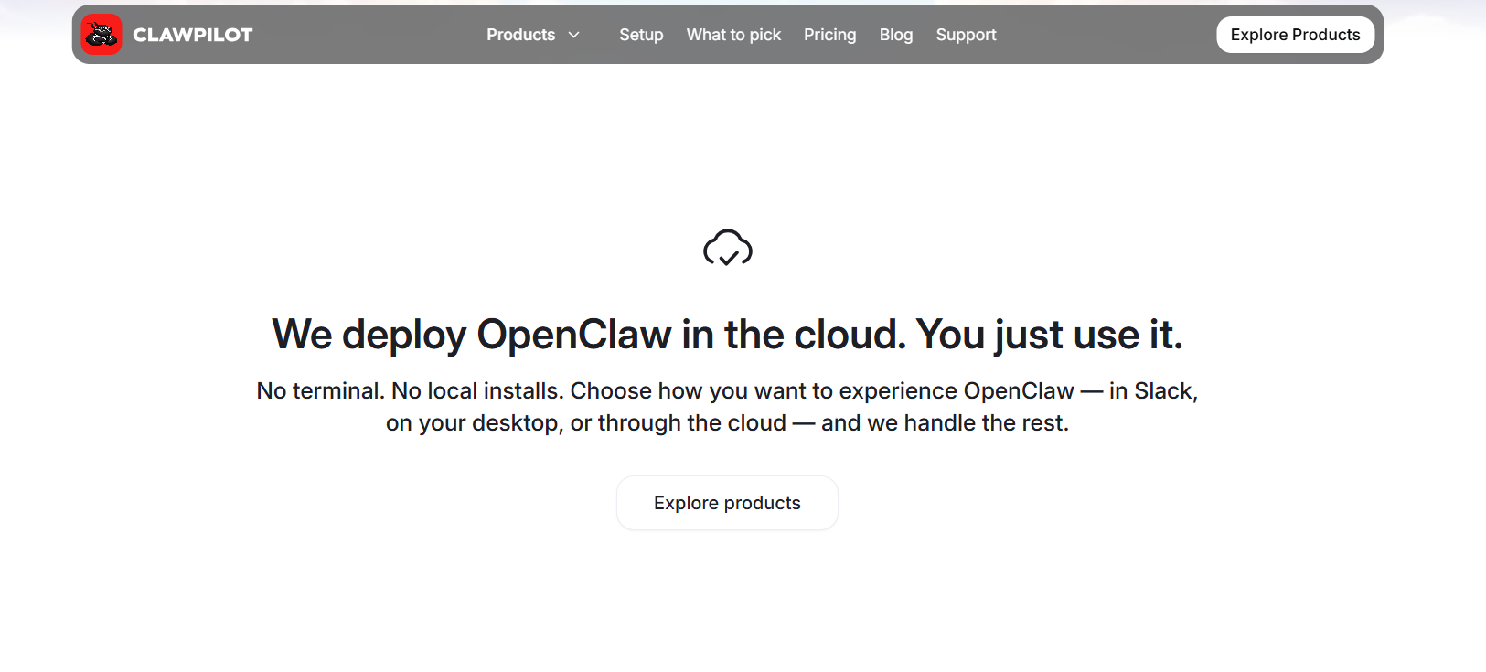Open the Products menu label
Viewport: 1486px width, 672px height.
point(521,35)
